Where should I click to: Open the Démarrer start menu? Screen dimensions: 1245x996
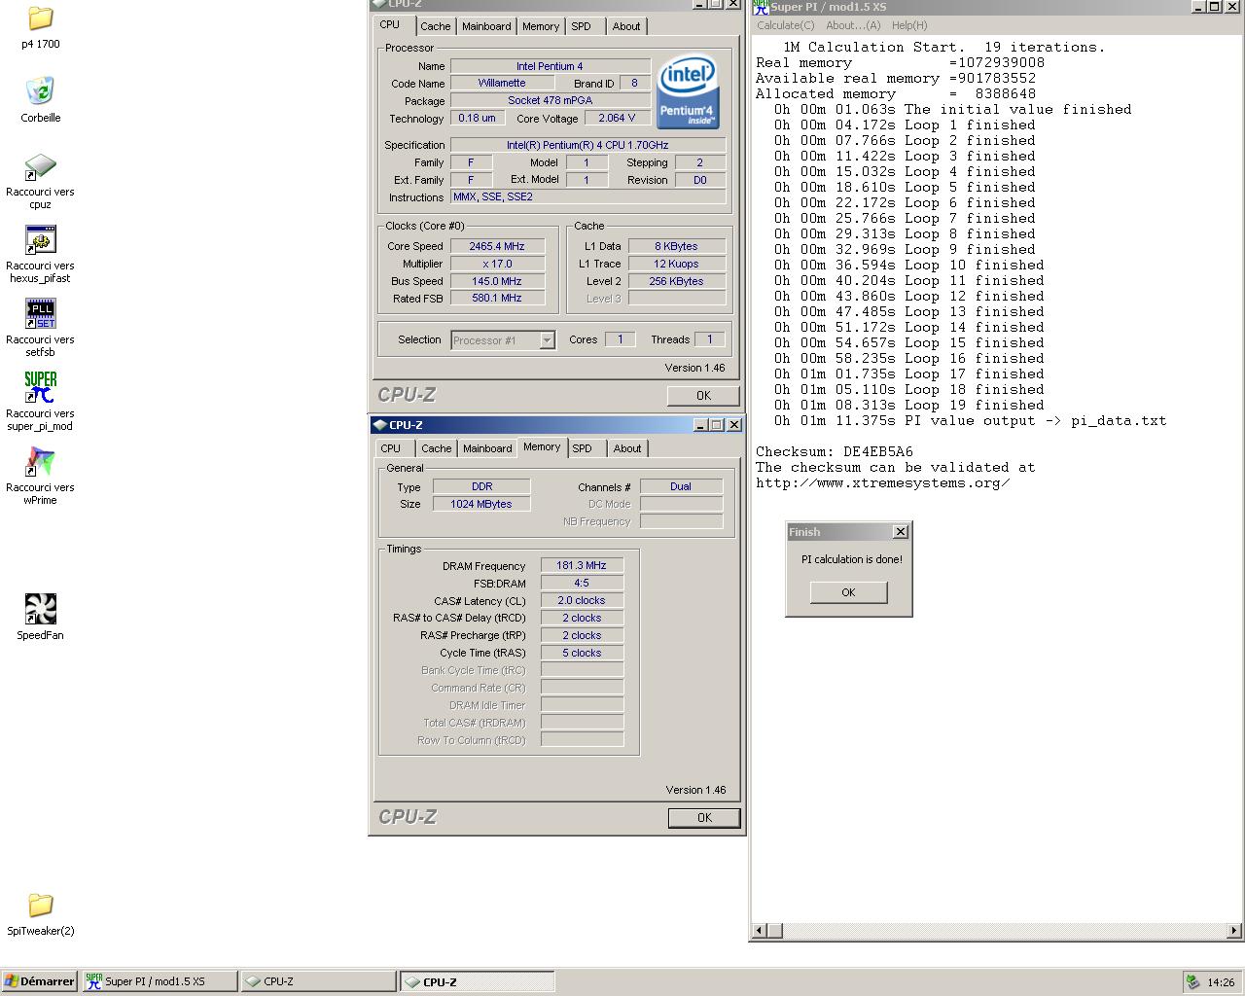pyautogui.click(x=40, y=981)
